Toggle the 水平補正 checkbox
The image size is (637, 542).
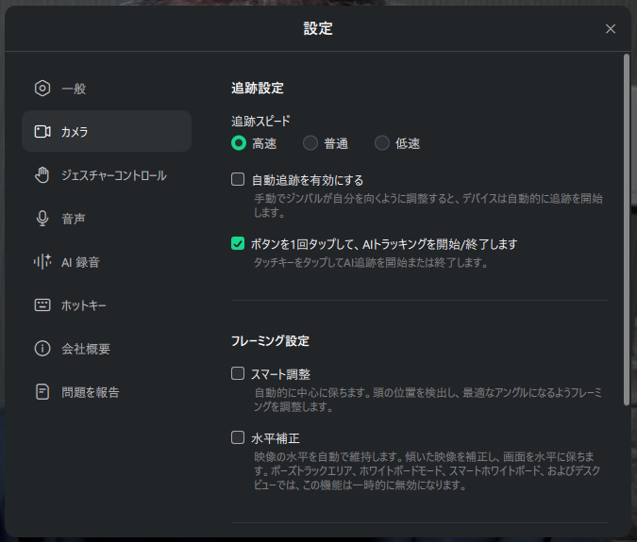(x=238, y=437)
